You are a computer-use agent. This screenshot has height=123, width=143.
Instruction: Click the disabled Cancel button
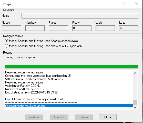[84, 117]
